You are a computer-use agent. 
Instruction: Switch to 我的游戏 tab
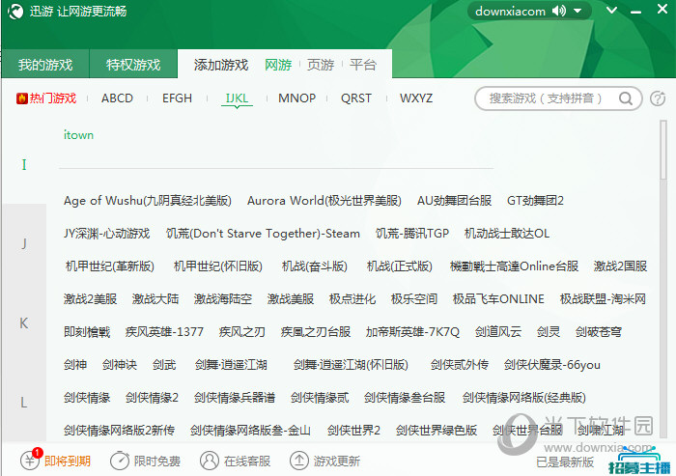pyautogui.click(x=45, y=65)
